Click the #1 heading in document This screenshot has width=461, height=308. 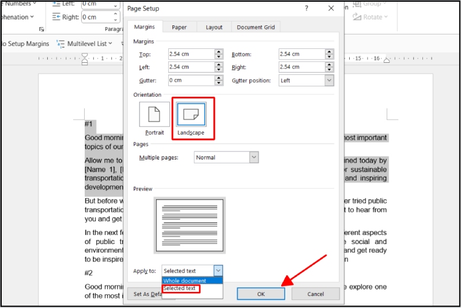89,124
